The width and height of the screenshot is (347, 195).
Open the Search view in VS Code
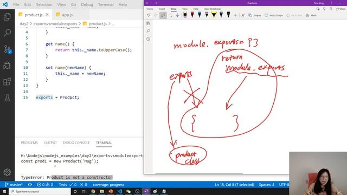point(7,32)
